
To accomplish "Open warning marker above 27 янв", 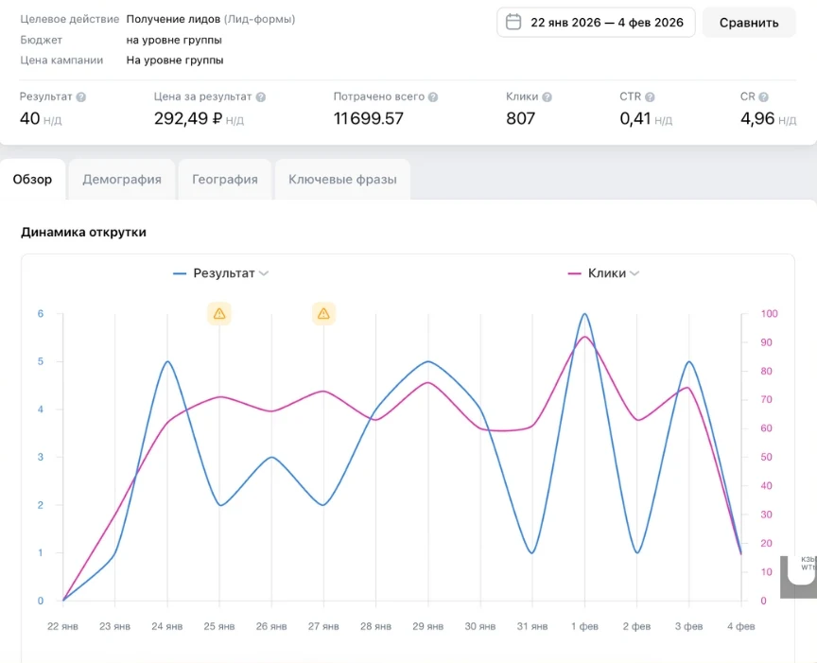I will pos(323,314).
